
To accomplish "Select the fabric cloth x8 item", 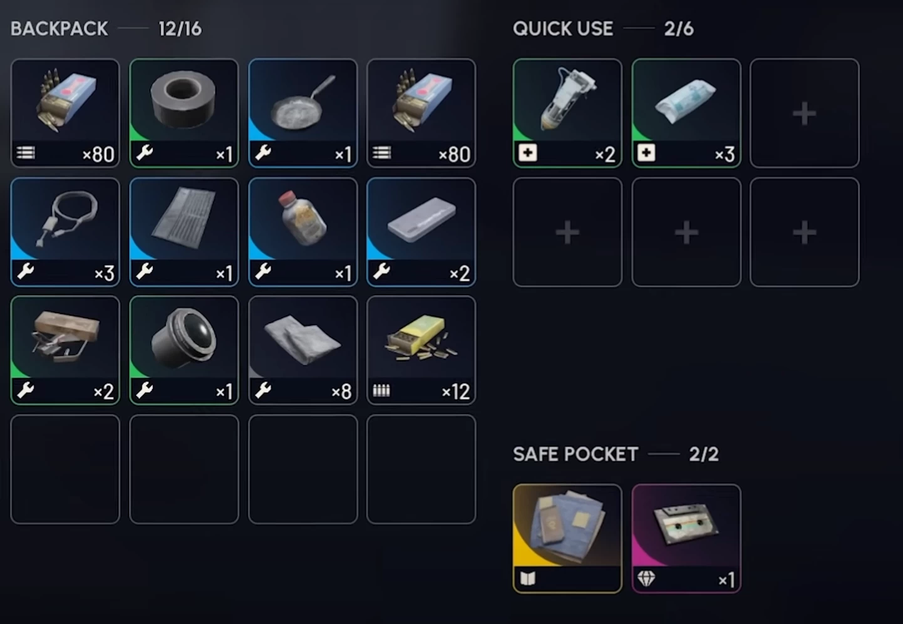I will coord(303,350).
